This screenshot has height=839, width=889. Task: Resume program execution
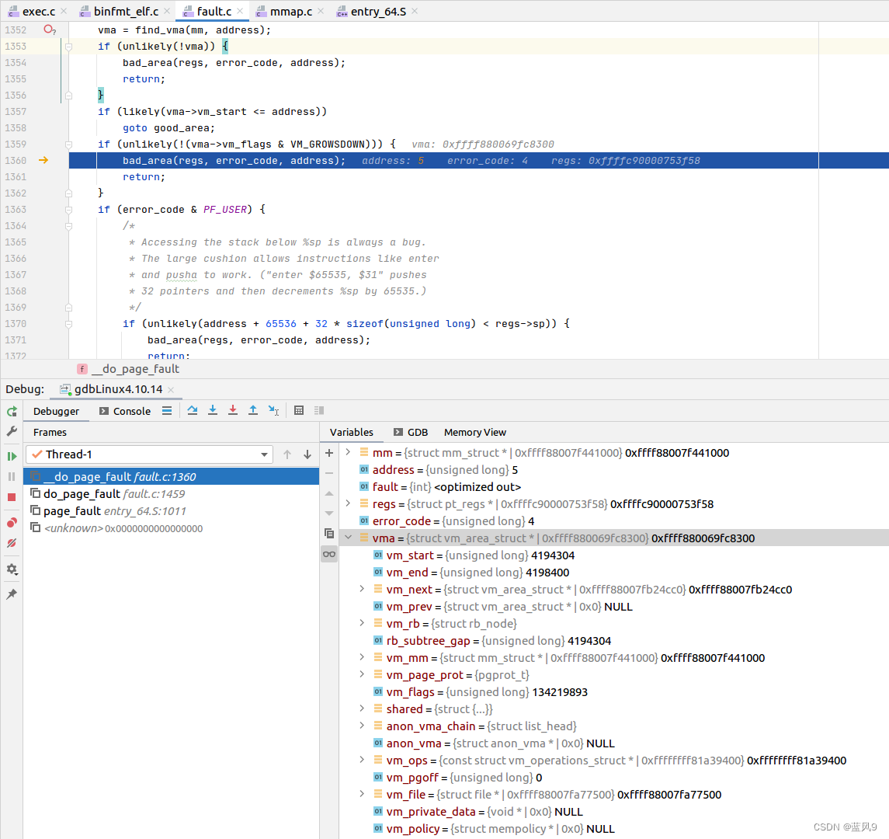[x=12, y=456]
